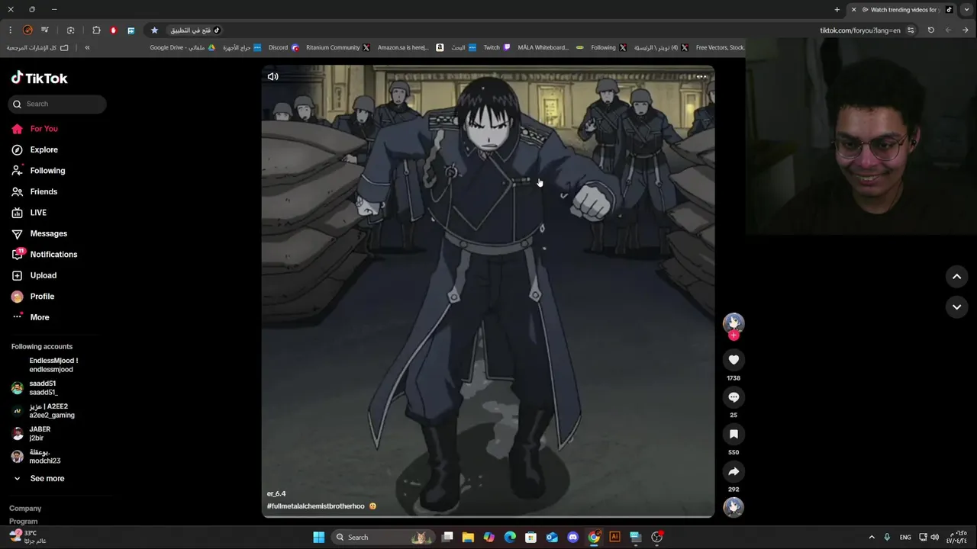Go to the Explore page
The image size is (977, 549).
pos(35,149)
